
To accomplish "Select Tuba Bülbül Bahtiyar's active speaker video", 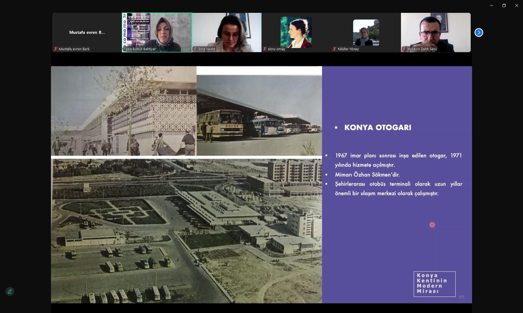I will [157, 32].
